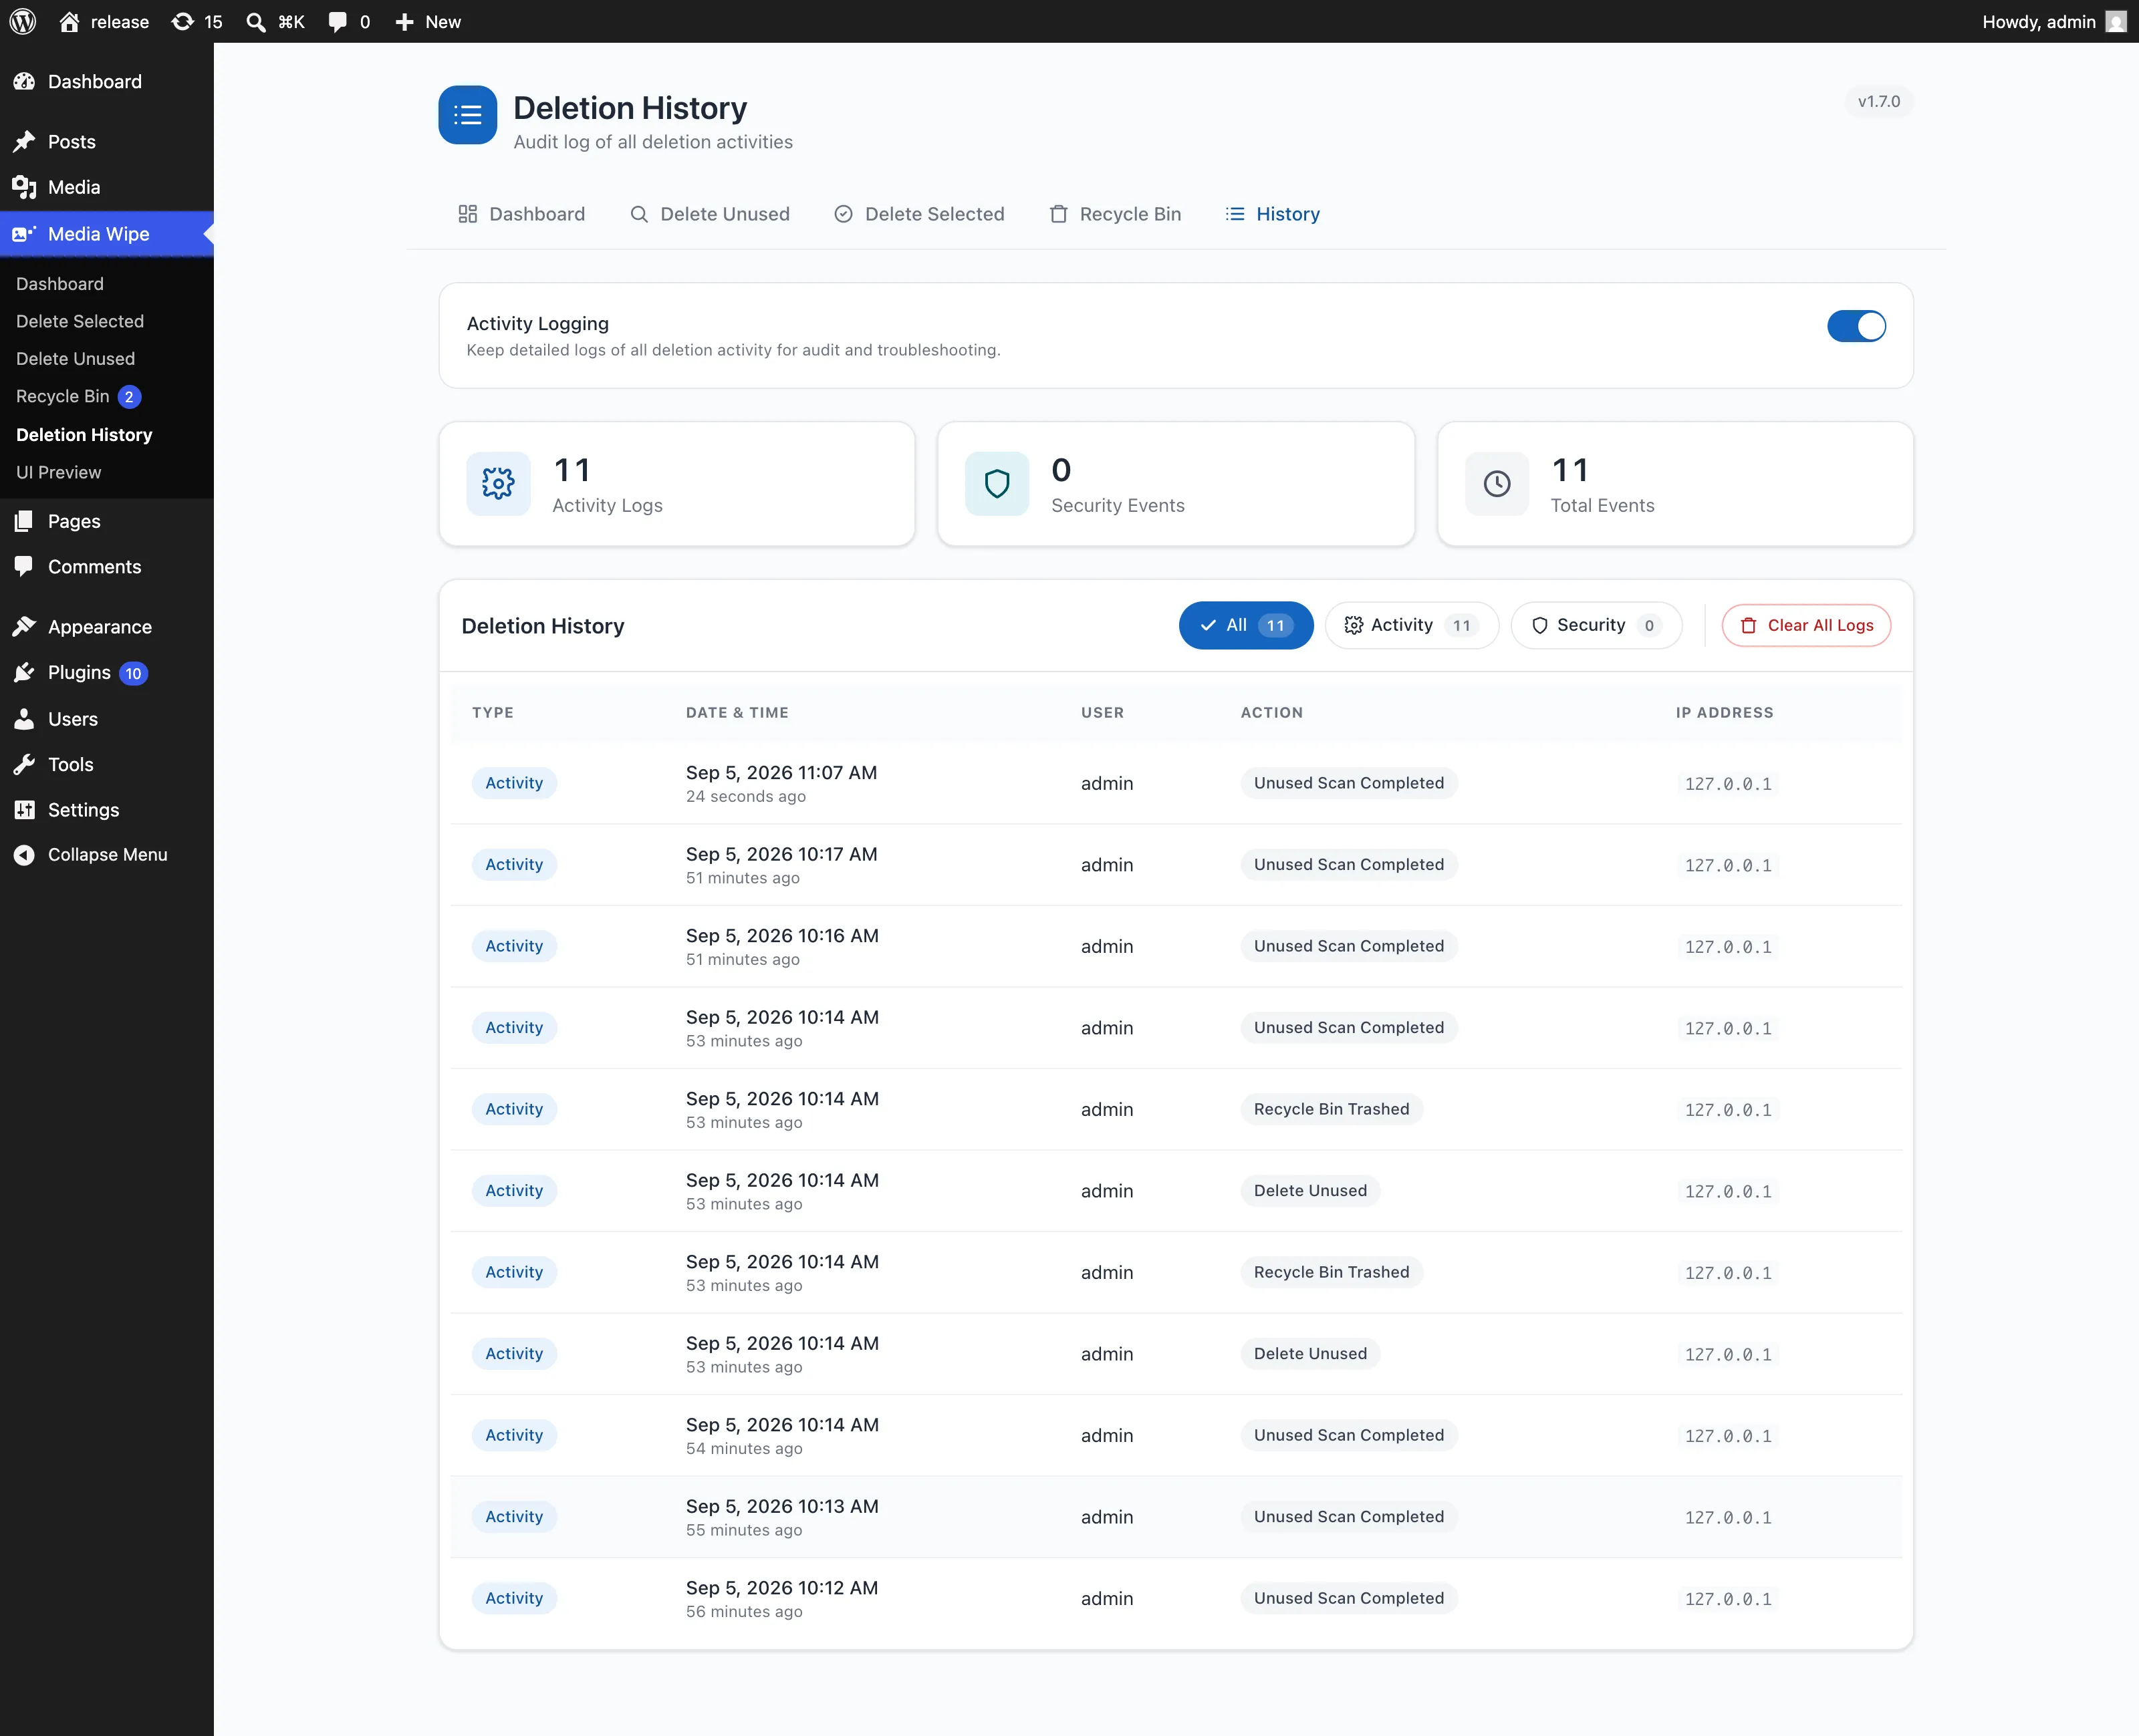Click IP 127.0.0.1 in 10:17 AM row
This screenshot has height=1736, width=2139.
(1728, 866)
